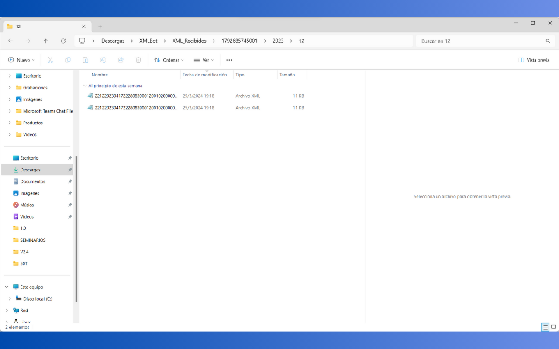The image size is (559, 349).
Task: Collapse the Al principio de esta semana group
Action: tap(85, 86)
